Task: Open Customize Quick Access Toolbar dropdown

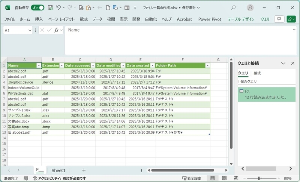Action: point(135,8)
